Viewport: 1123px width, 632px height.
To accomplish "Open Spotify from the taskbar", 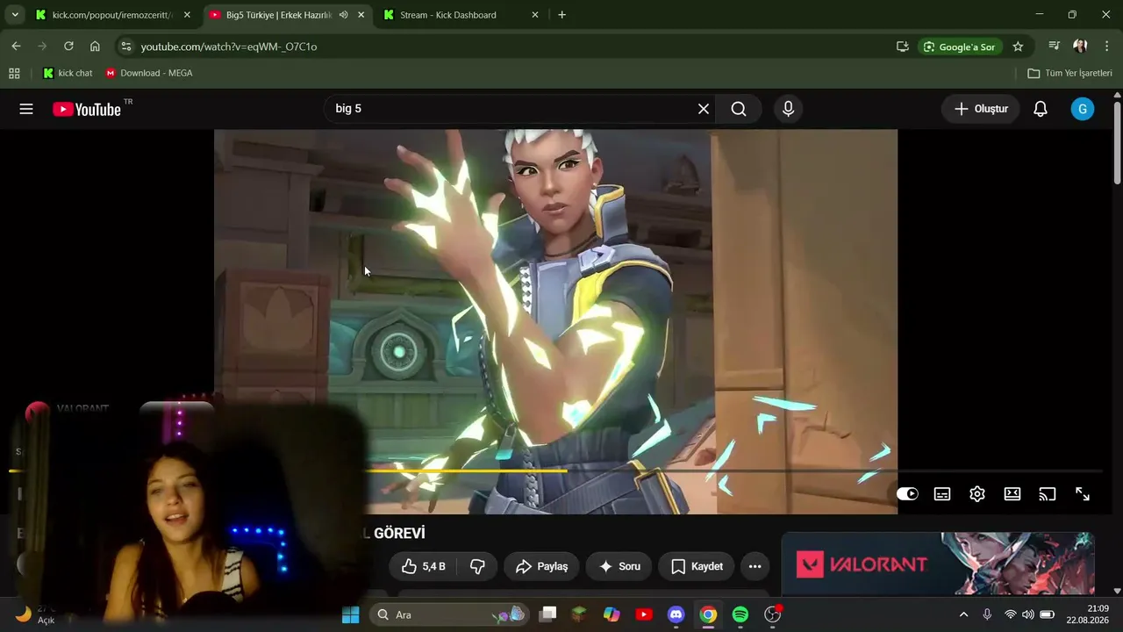I will pos(740,614).
